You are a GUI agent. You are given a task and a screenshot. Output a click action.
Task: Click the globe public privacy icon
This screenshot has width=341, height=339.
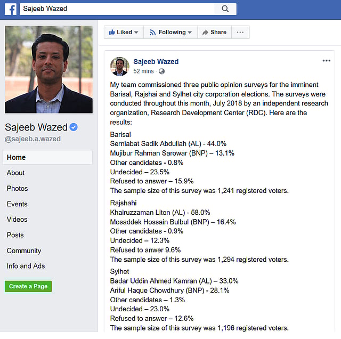point(161,71)
